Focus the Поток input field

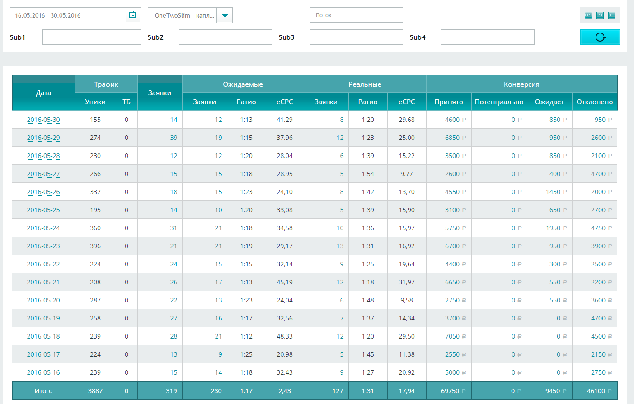[x=356, y=15]
